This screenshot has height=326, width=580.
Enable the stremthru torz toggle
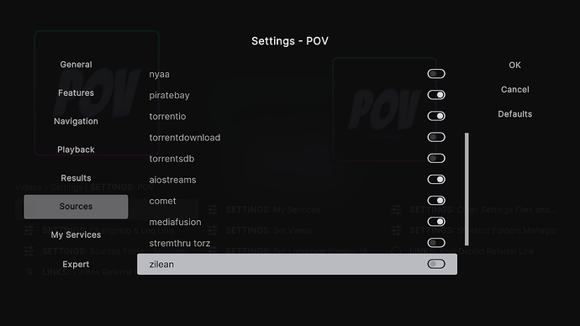pos(436,243)
